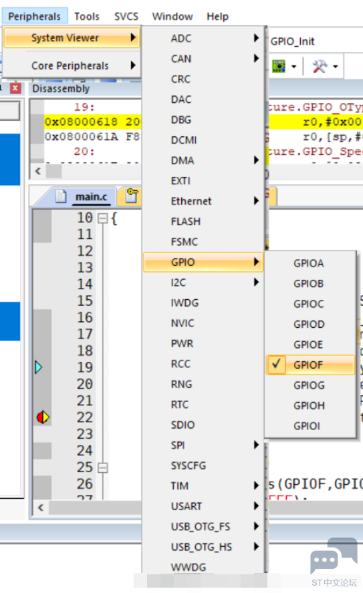
Task: Choose PWR peripheral entry
Action: coord(203,344)
